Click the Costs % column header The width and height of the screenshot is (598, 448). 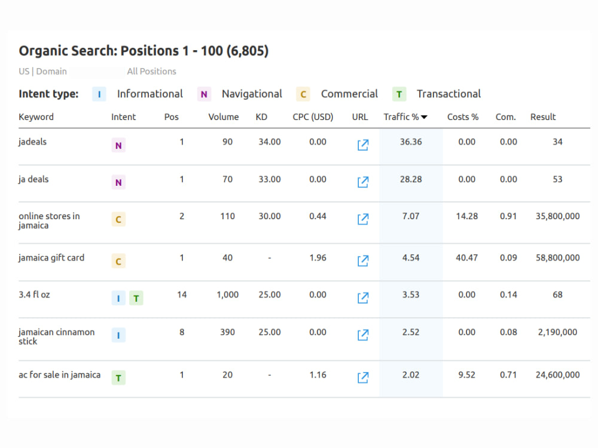463,117
